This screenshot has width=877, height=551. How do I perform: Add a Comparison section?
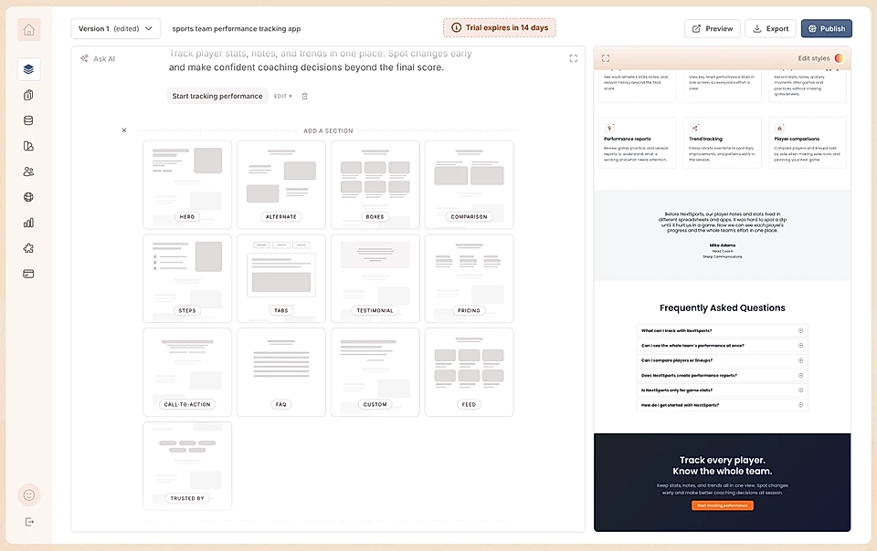[470, 185]
